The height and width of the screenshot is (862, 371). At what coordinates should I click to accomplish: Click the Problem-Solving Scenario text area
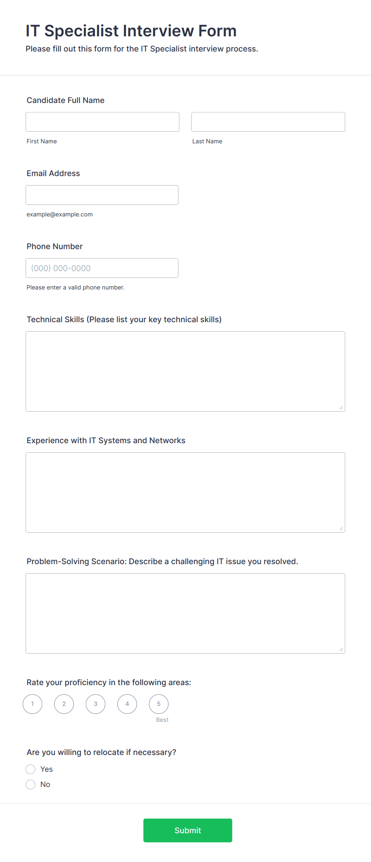click(185, 613)
